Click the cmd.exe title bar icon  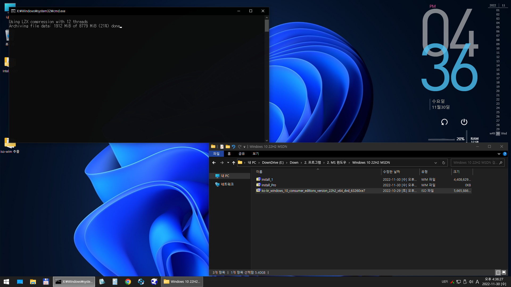tap(13, 11)
